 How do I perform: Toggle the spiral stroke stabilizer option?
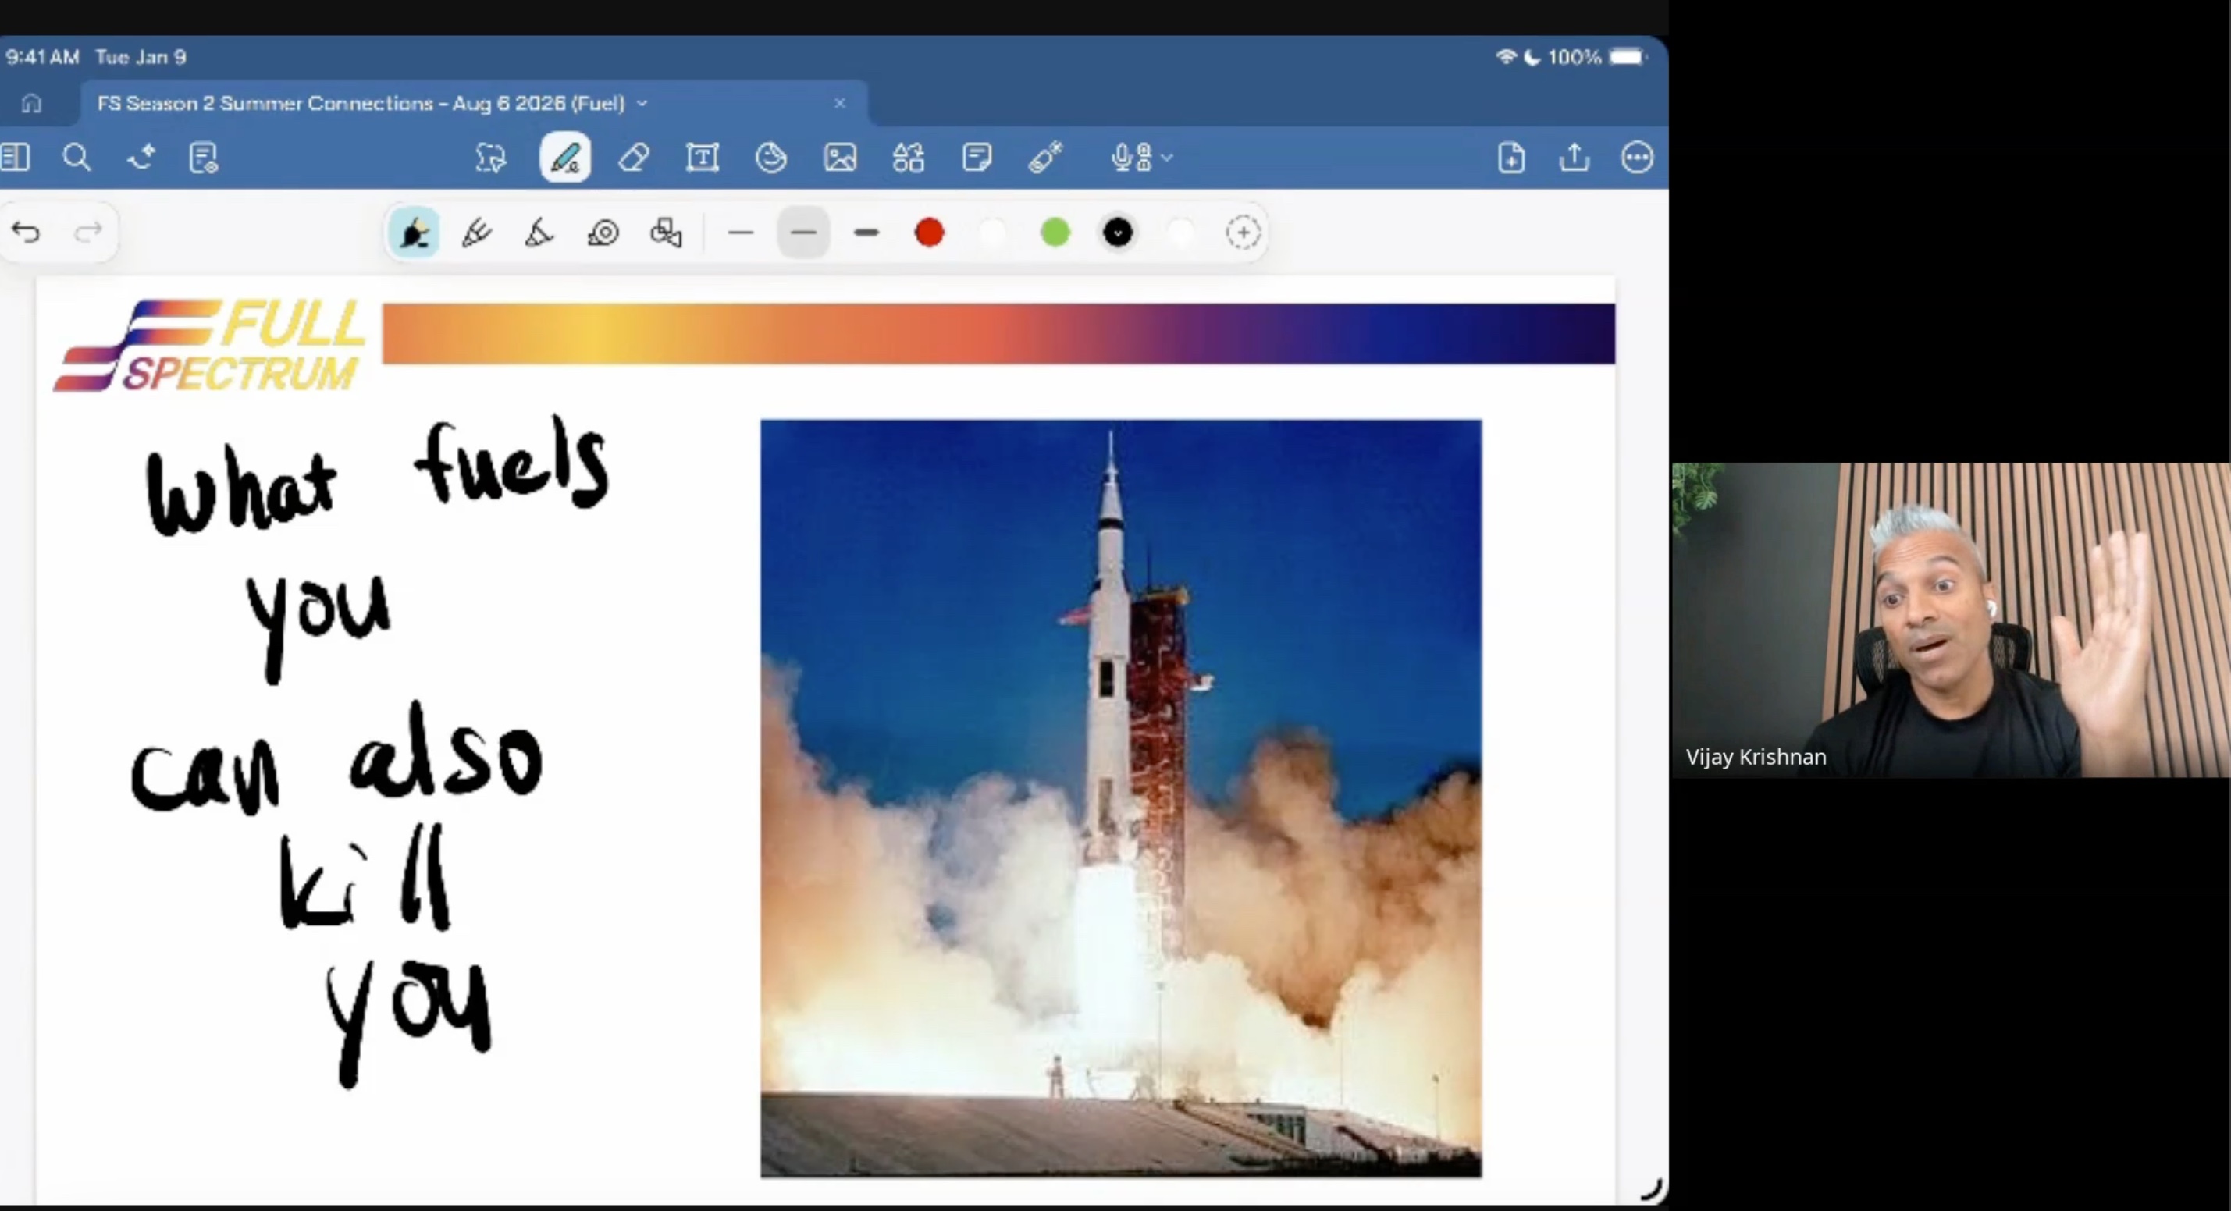tap(603, 232)
